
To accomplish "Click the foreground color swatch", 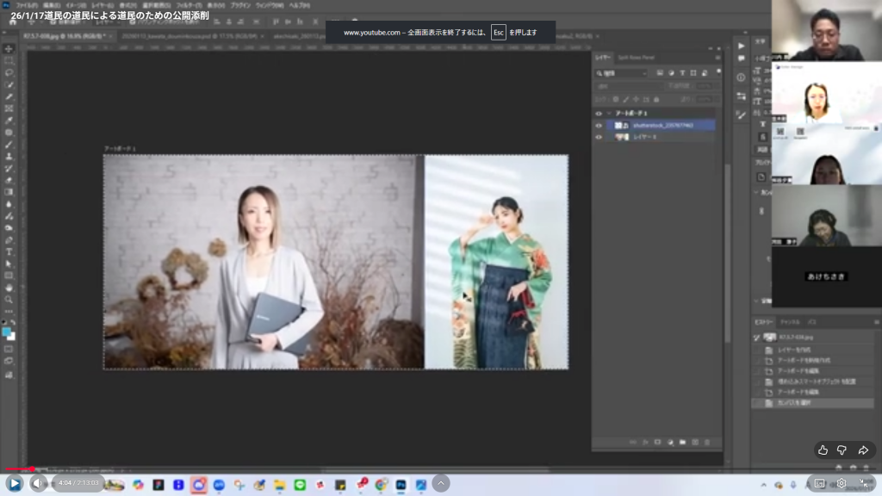I will (x=8, y=331).
